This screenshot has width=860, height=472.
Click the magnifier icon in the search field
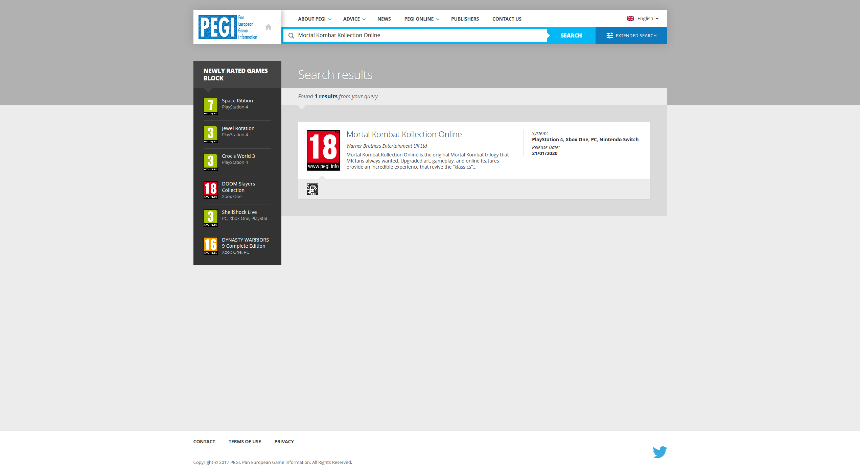click(291, 35)
